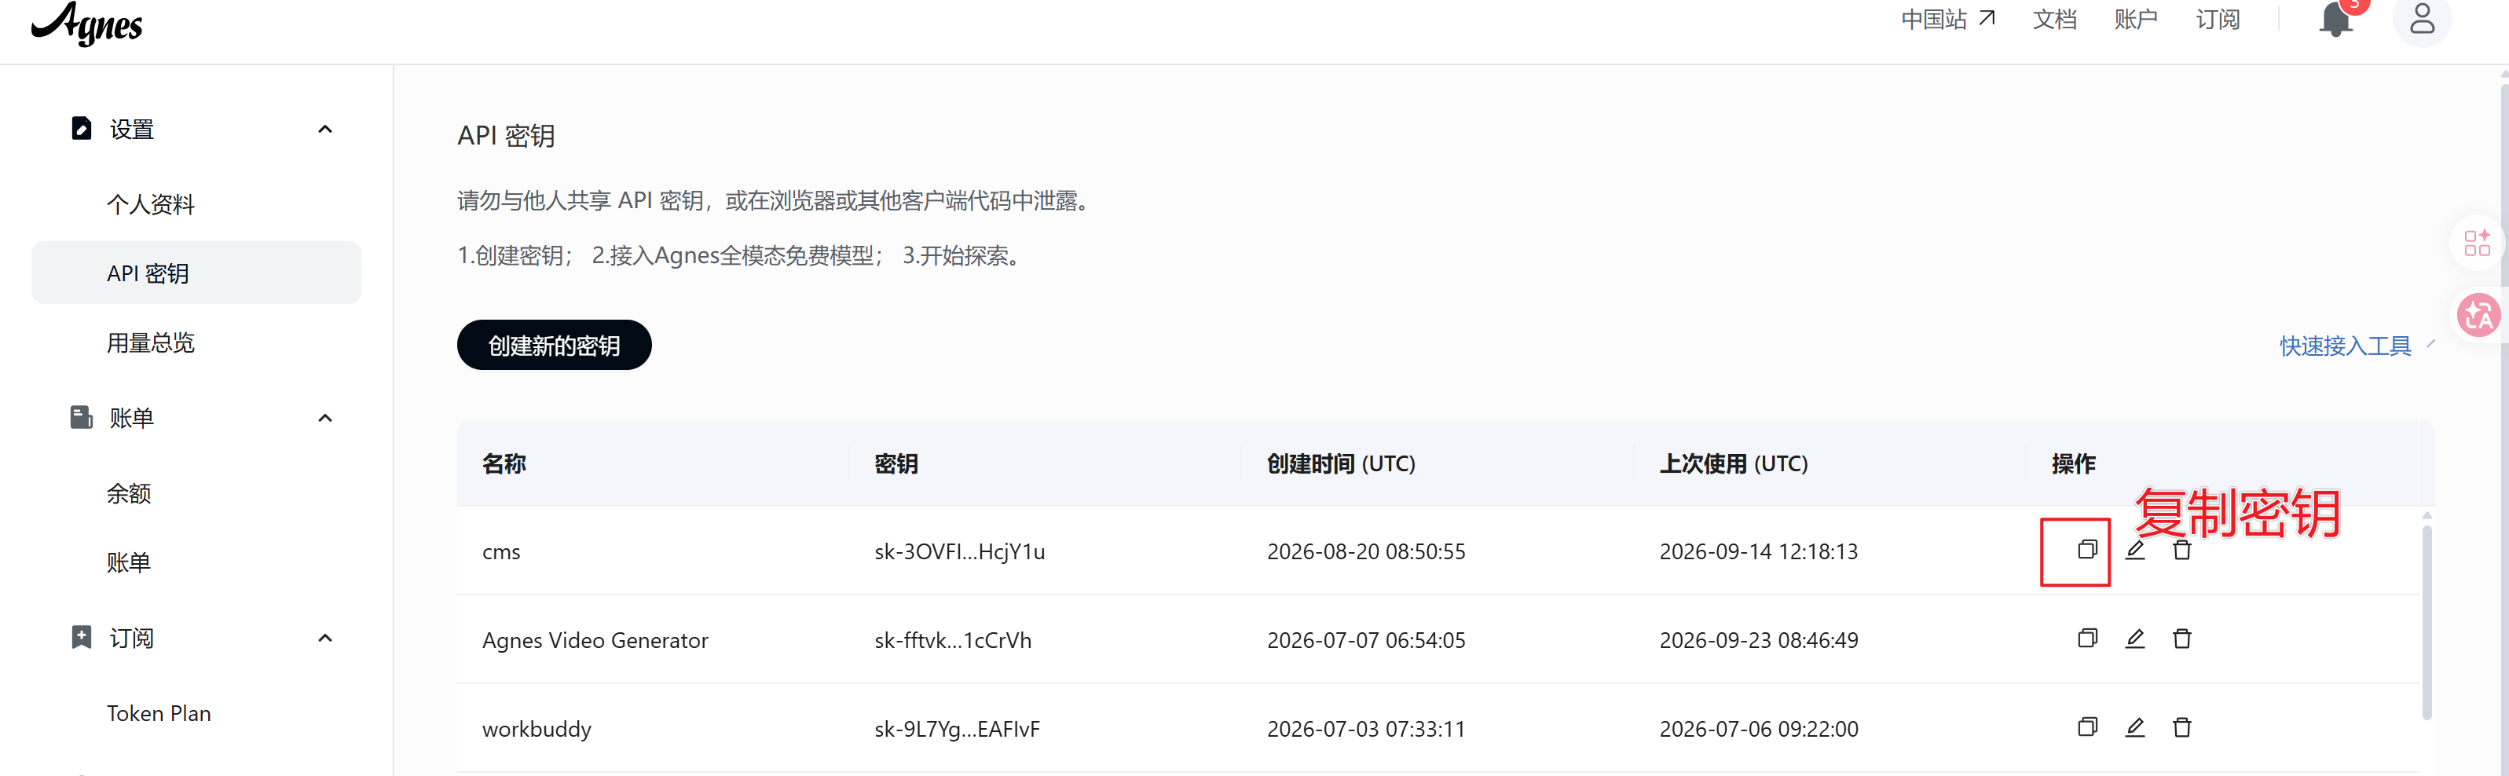Copy the workbuddy API key
Image resolution: width=2509 pixels, height=776 pixels.
(2086, 727)
